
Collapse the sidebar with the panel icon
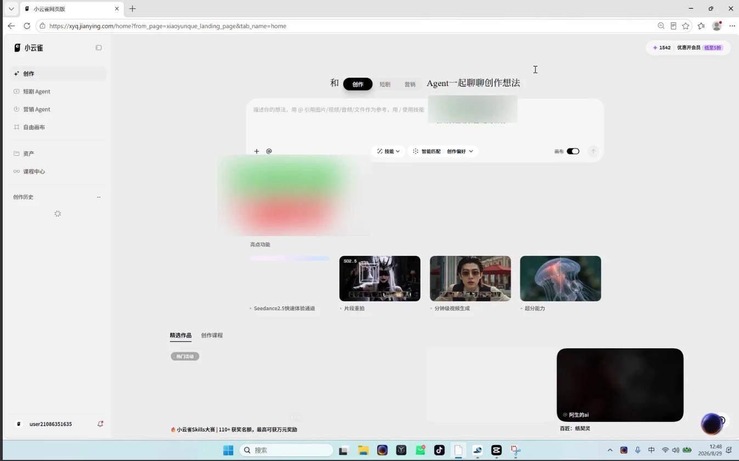[99, 48]
